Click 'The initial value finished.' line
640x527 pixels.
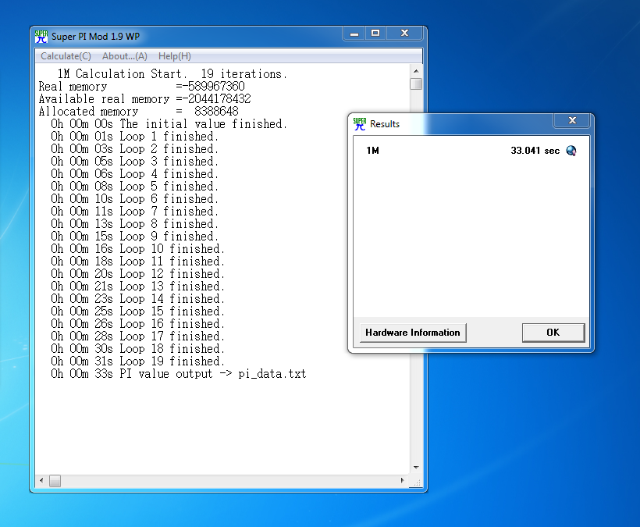tap(169, 123)
